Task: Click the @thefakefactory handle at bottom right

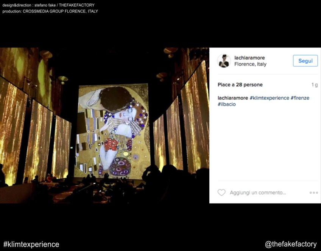Action: [x=290, y=244]
